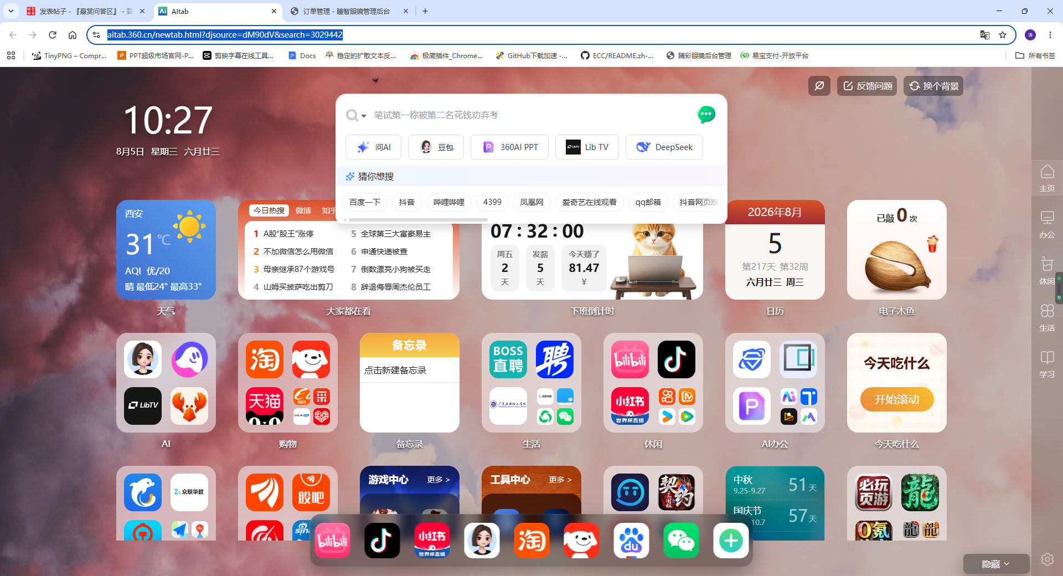
Task: Switch to the 今日热搜 tab
Action: coord(269,210)
